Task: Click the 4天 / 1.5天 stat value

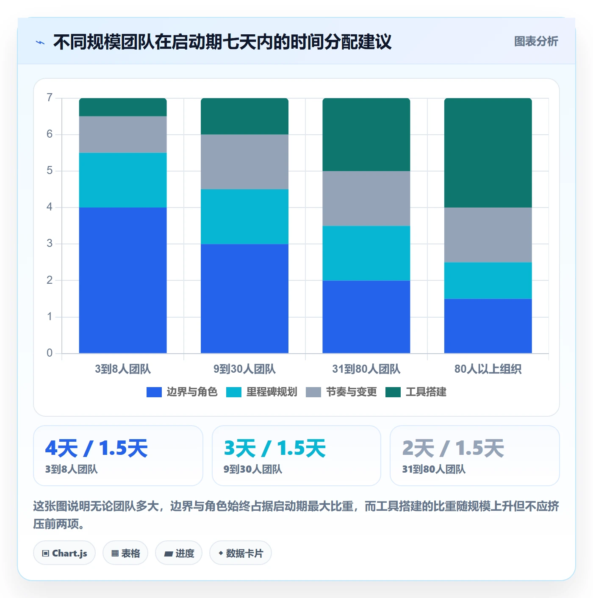Action: click(x=97, y=448)
